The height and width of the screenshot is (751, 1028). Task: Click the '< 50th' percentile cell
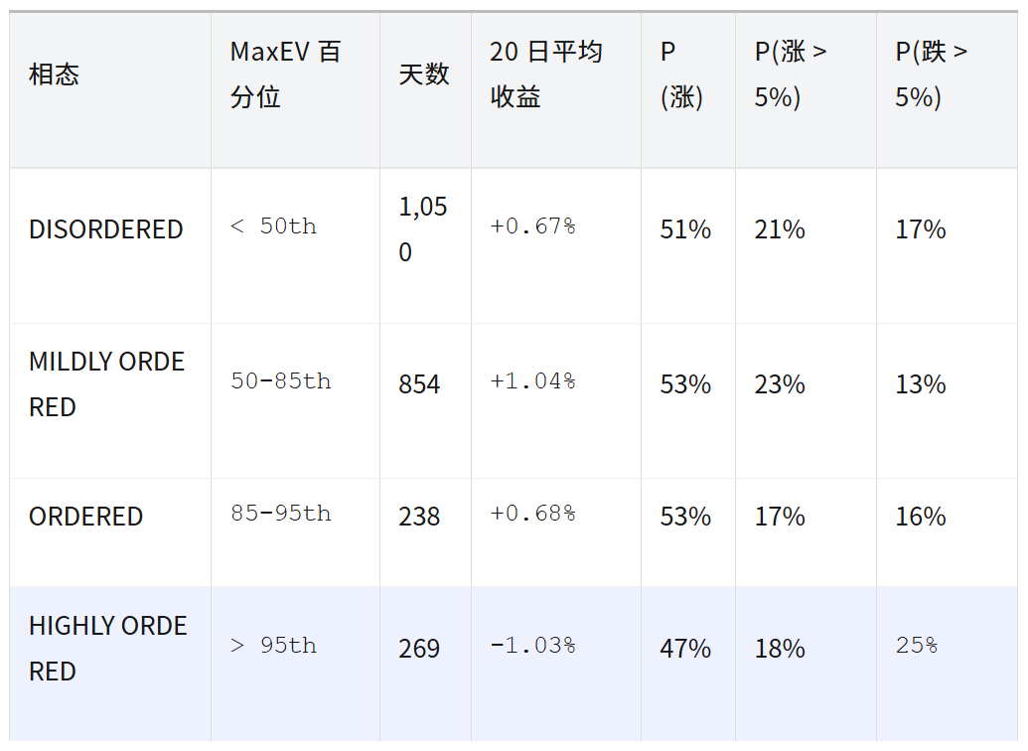tap(273, 226)
